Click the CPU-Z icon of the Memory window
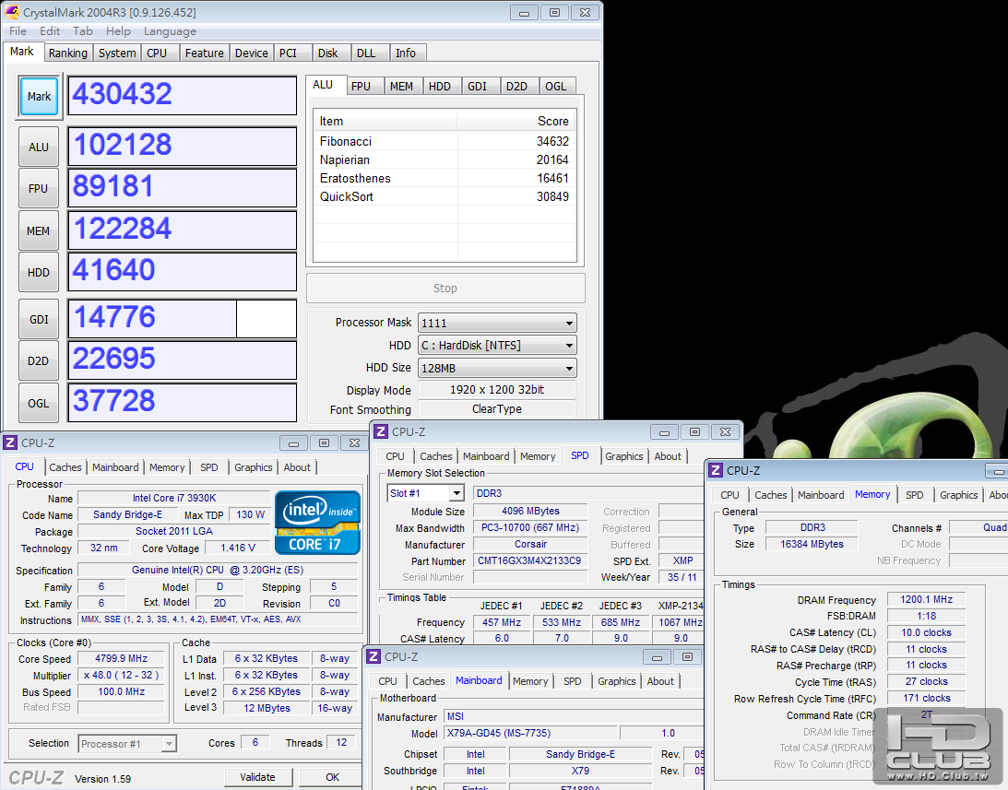The width and height of the screenshot is (1008, 790). pyautogui.click(x=716, y=470)
